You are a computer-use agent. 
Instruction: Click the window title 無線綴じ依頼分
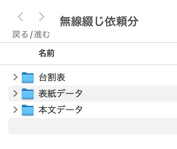(x=99, y=22)
